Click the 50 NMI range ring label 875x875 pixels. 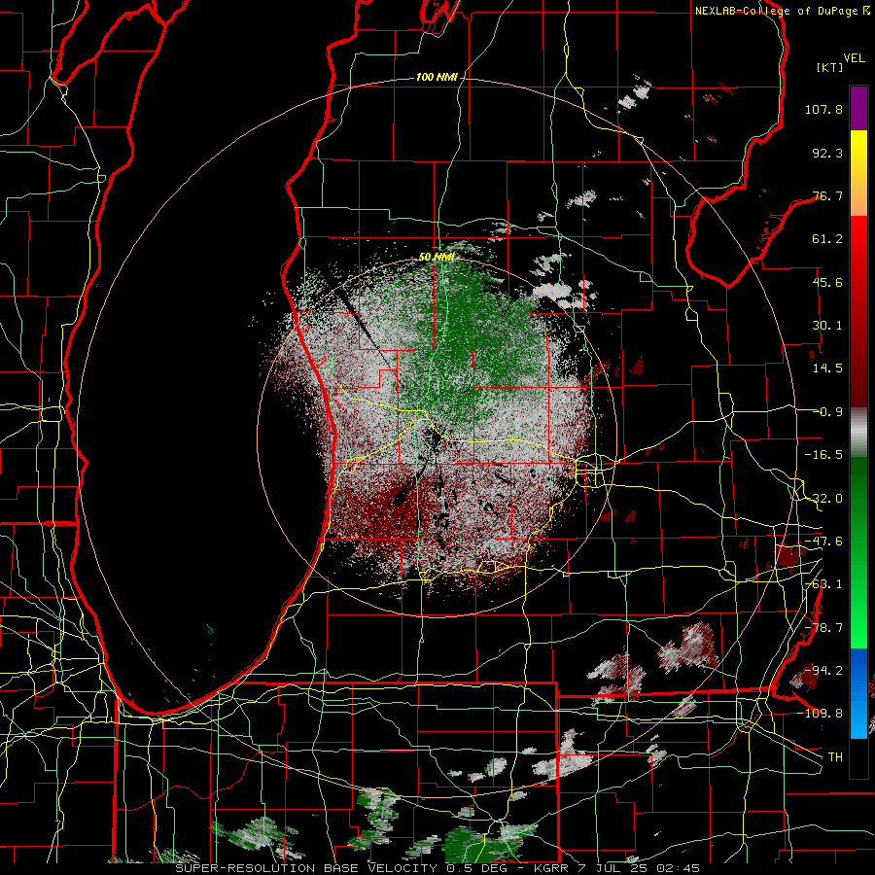click(437, 258)
